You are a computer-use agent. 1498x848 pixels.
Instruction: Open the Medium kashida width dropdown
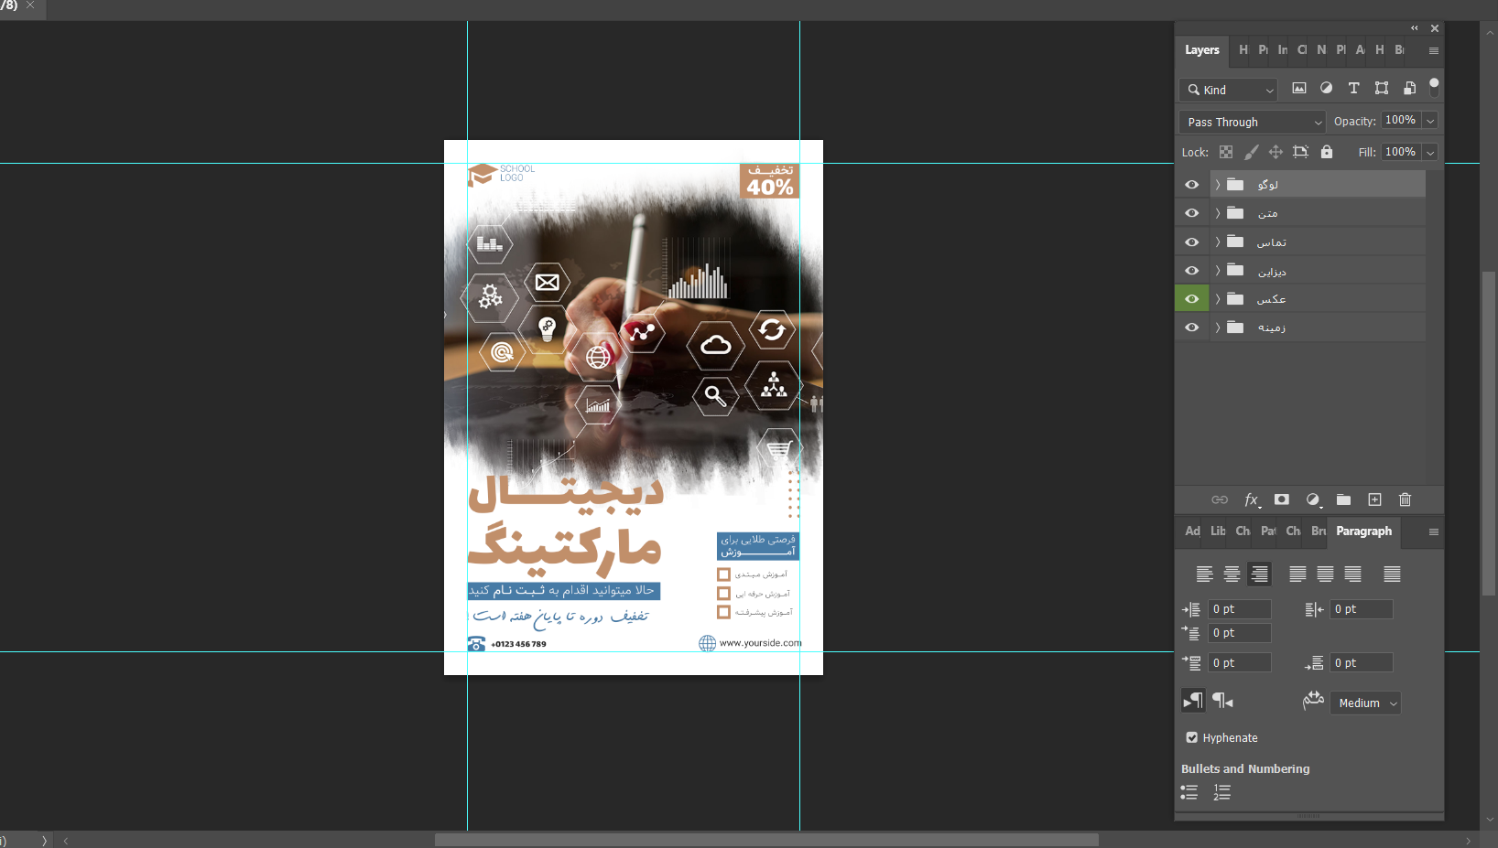(x=1365, y=703)
